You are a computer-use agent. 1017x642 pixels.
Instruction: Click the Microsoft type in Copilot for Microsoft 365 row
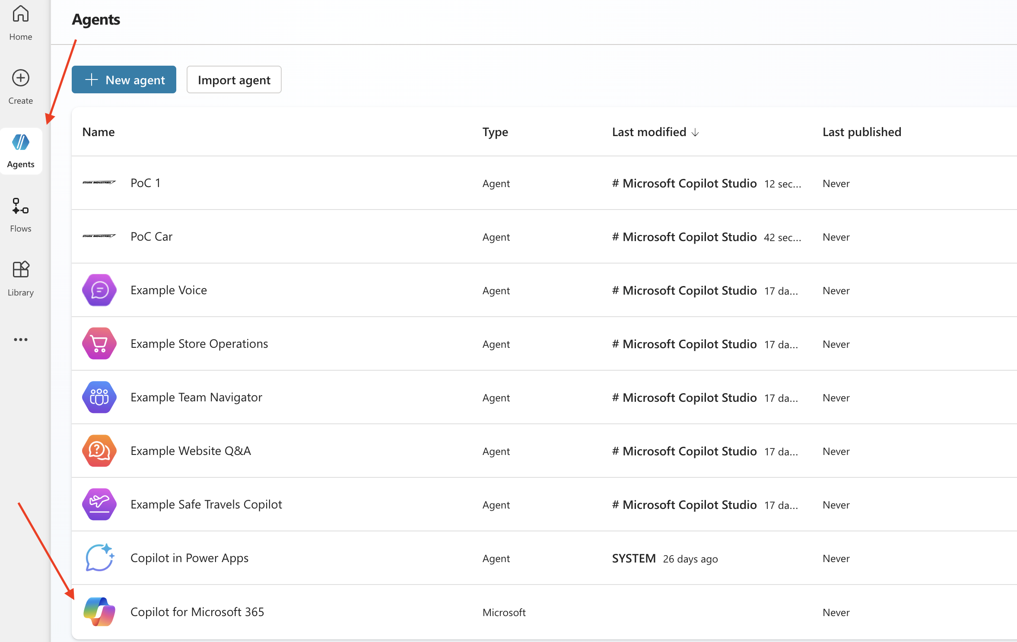point(504,612)
